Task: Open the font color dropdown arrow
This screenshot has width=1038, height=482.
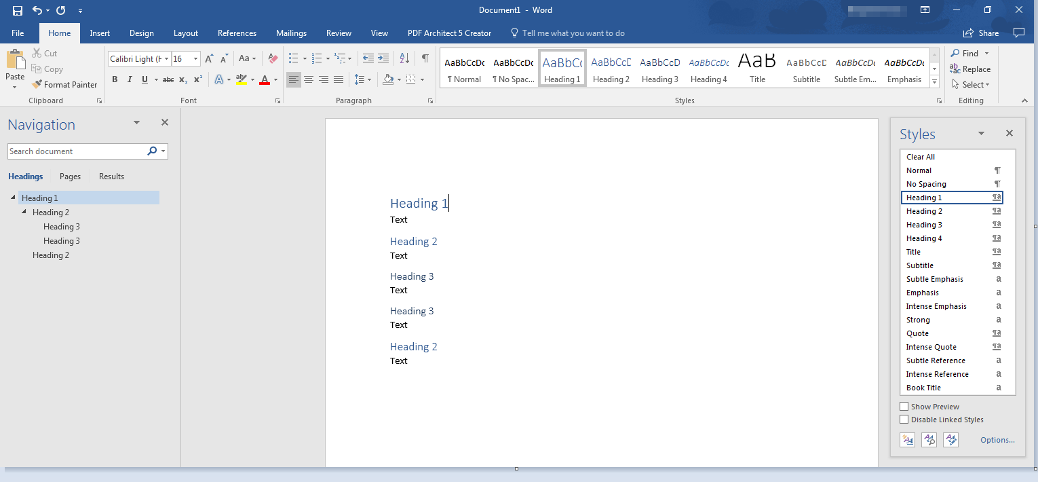Action: [x=275, y=79]
